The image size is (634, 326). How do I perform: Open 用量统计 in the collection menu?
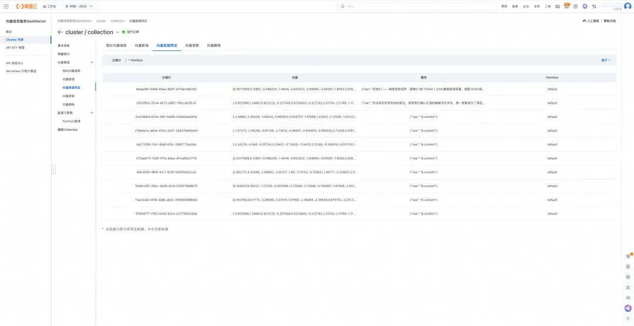63,54
